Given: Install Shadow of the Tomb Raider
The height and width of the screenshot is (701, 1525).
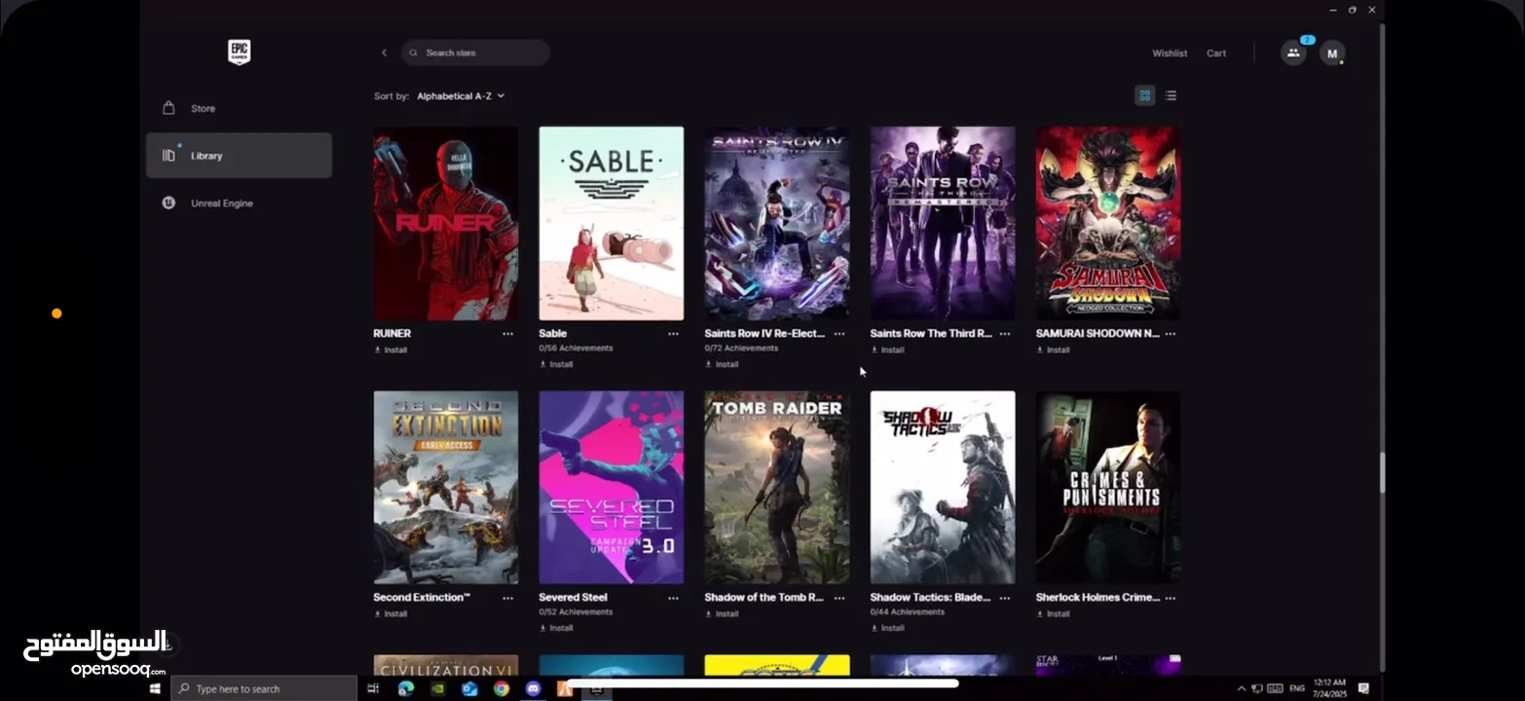Looking at the screenshot, I should [723, 614].
